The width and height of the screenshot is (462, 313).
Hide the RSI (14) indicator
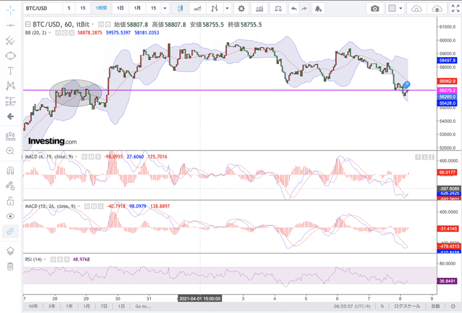tap(53, 259)
